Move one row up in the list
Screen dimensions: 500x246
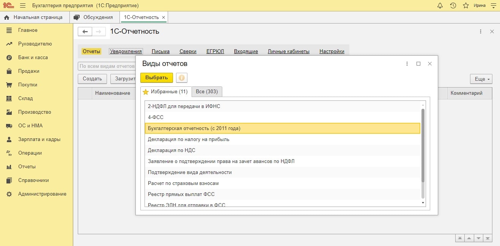click(469, 238)
